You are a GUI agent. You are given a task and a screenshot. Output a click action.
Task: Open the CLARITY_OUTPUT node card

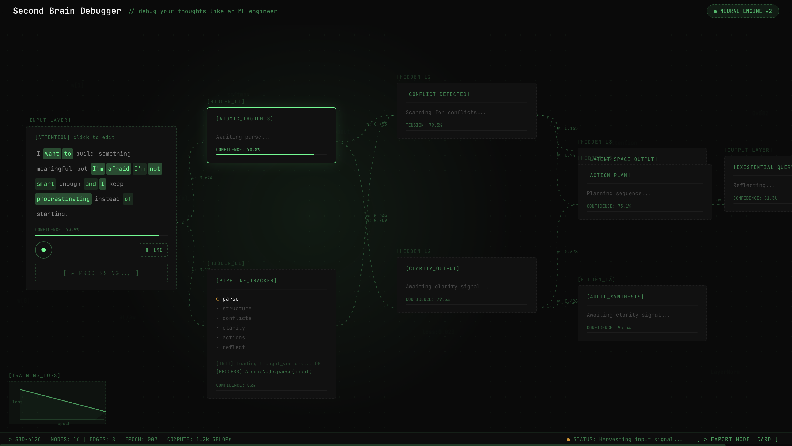466,285
